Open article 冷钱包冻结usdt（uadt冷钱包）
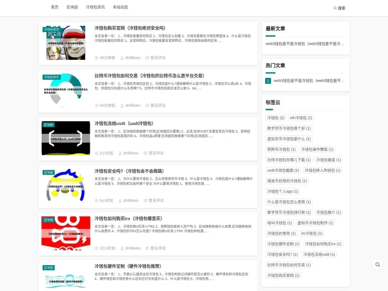The width and height of the screenshot is (388, 291). click(124, 123)
